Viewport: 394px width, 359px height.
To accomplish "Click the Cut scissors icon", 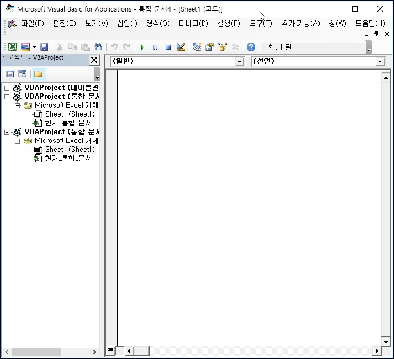I will point(60,47).
